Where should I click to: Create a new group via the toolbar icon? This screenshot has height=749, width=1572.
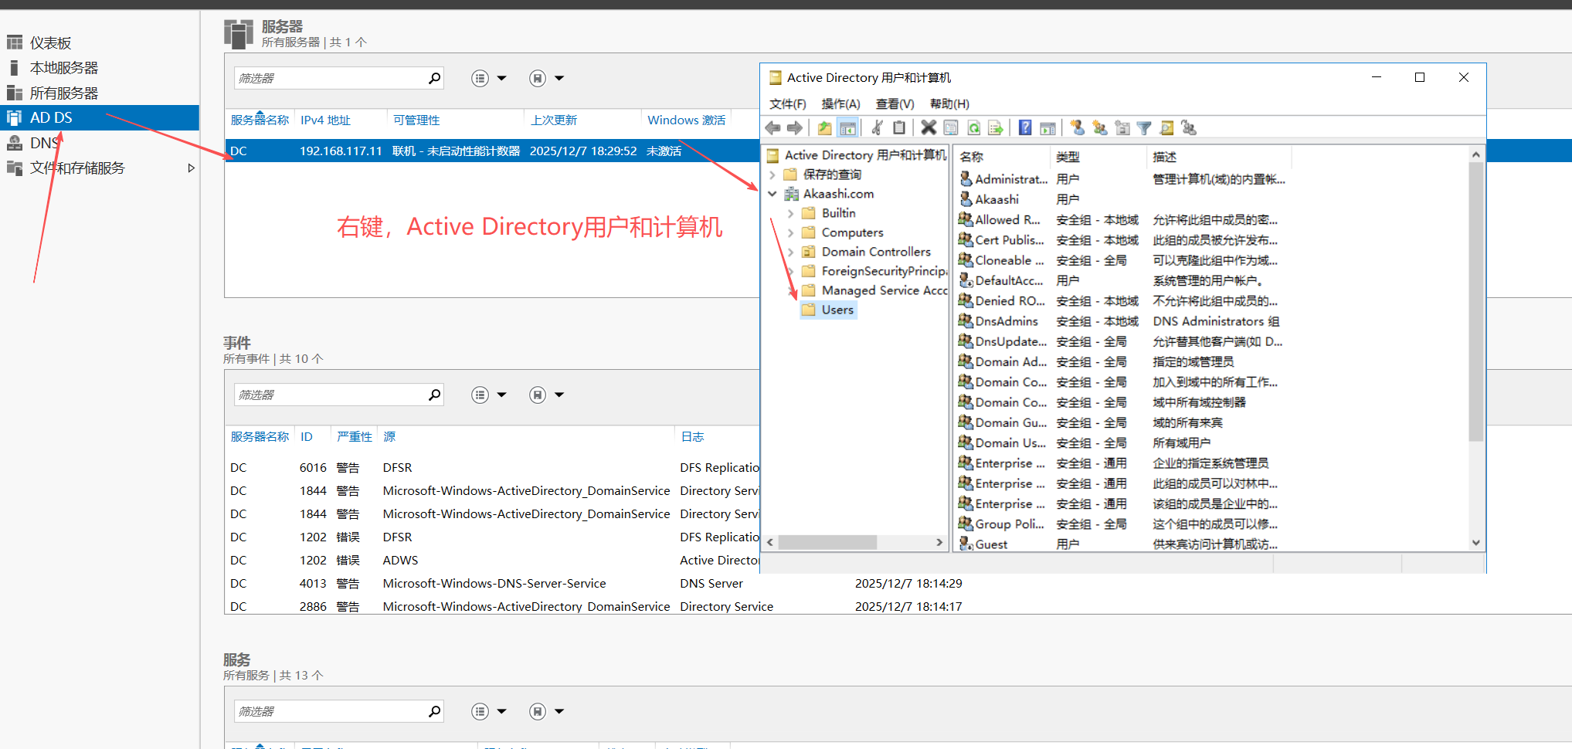(x=1100, y=128)
